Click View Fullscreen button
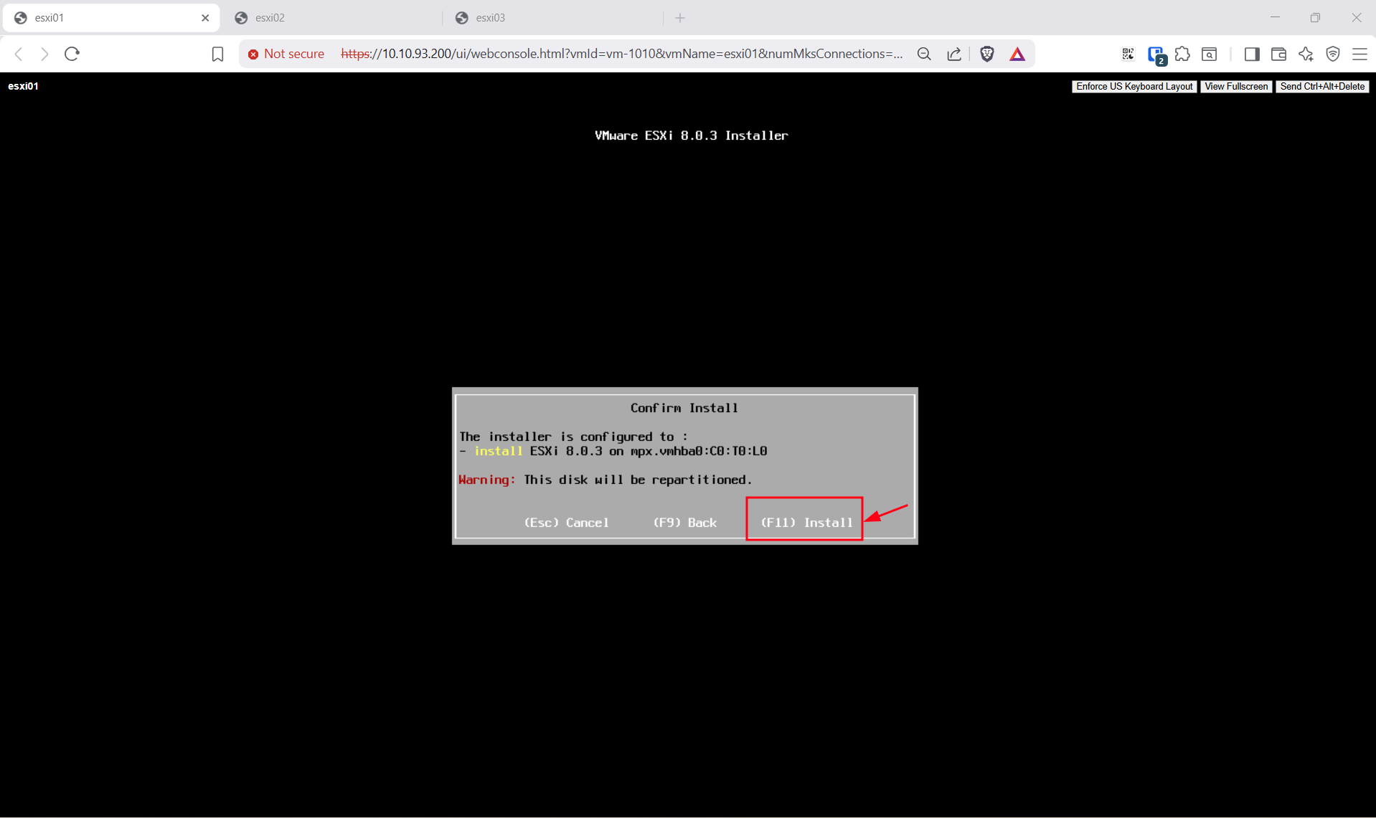Viewport: 1376px width, 818px height. [1236, 87]
